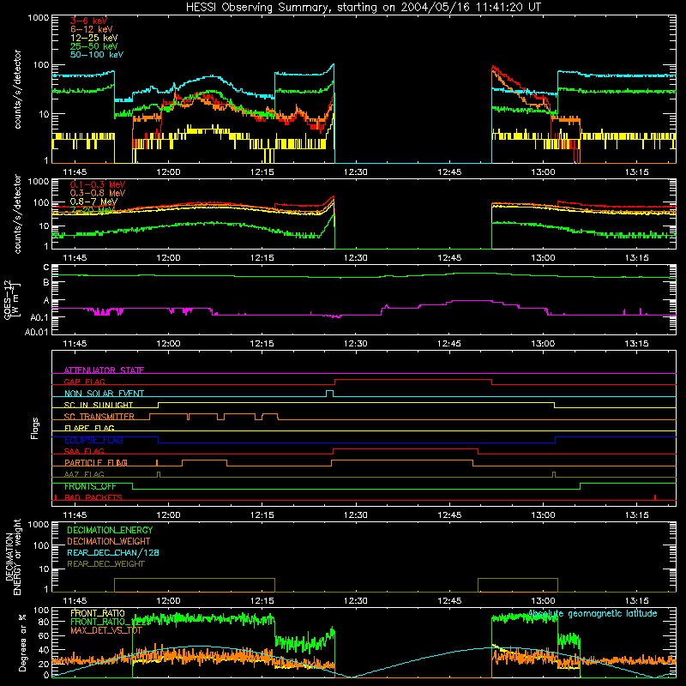Screen dimensions: 686x686
Task: Click the C level label on GOES axis
Action: click(x=46, y=268)
